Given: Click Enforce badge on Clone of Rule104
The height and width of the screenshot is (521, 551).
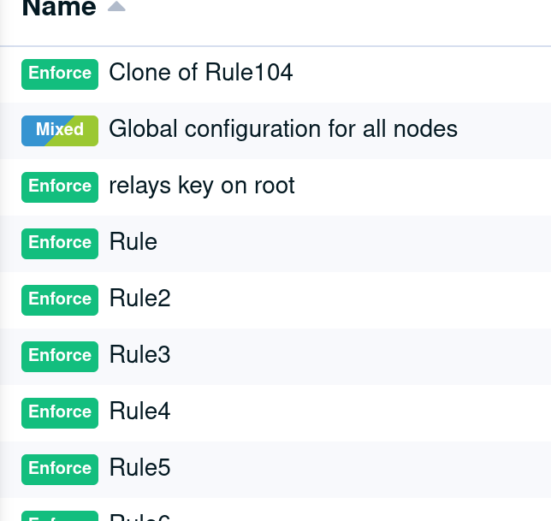Looking at the screenshot, I should coord(60,74).
